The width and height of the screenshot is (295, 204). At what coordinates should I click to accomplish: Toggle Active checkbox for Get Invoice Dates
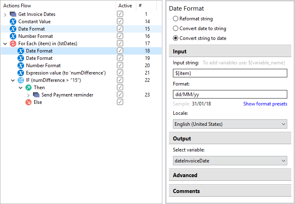120,14
